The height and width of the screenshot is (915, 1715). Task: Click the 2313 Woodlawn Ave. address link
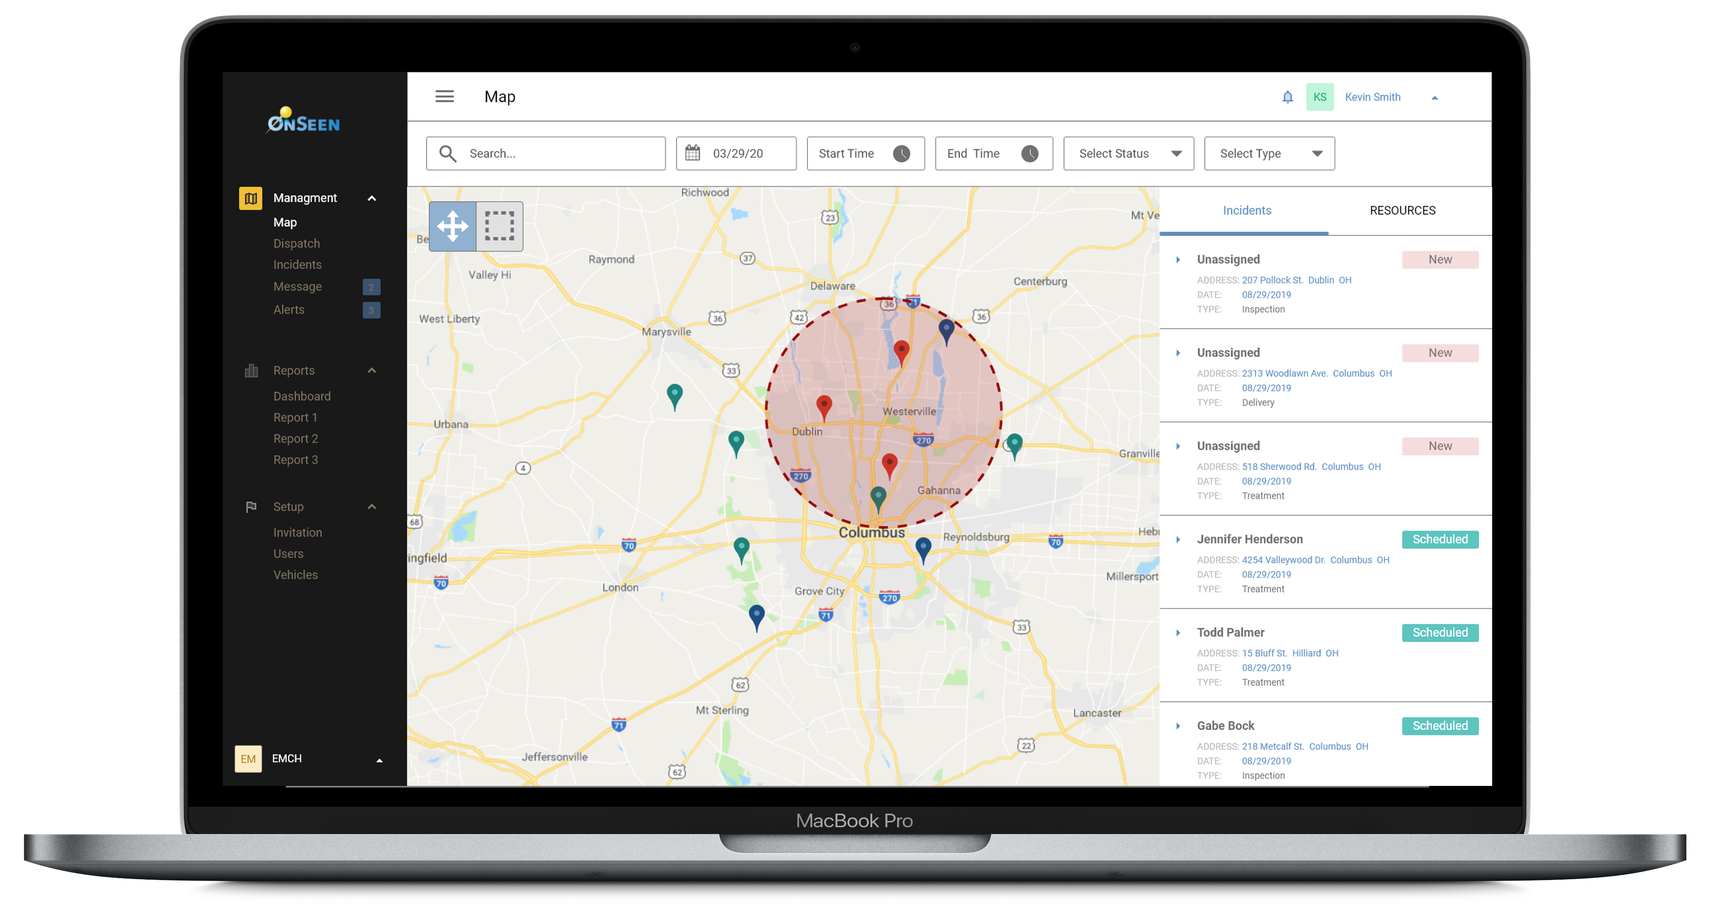pos(1316,374)
